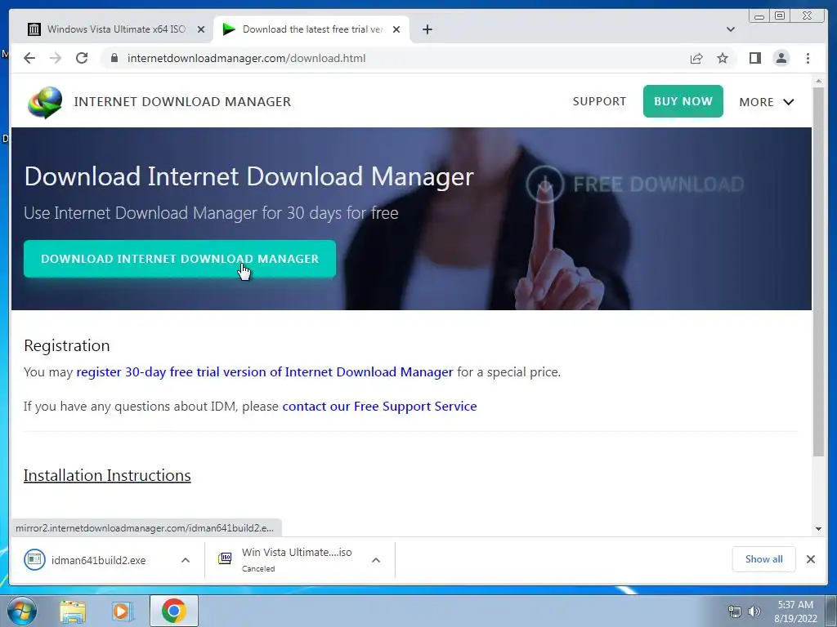Click DOWNLOAD INTERNET DOWNLOAD MANAGER button

[179, 259]
